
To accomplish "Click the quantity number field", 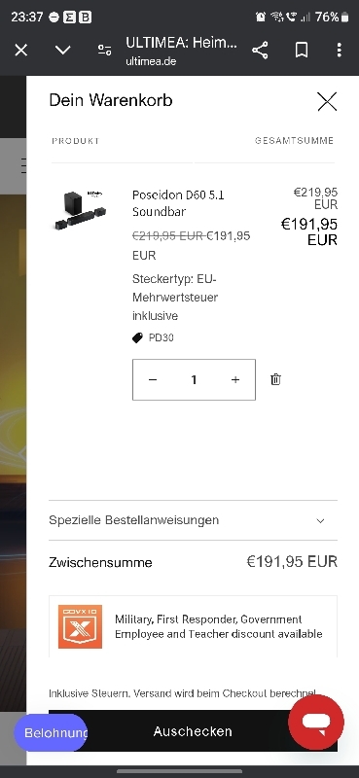I will pos(195,379).
